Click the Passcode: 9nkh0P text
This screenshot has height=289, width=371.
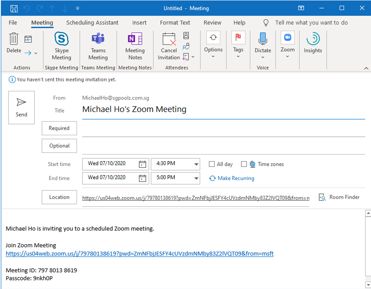pyautogui.click(x=29, y=278)
